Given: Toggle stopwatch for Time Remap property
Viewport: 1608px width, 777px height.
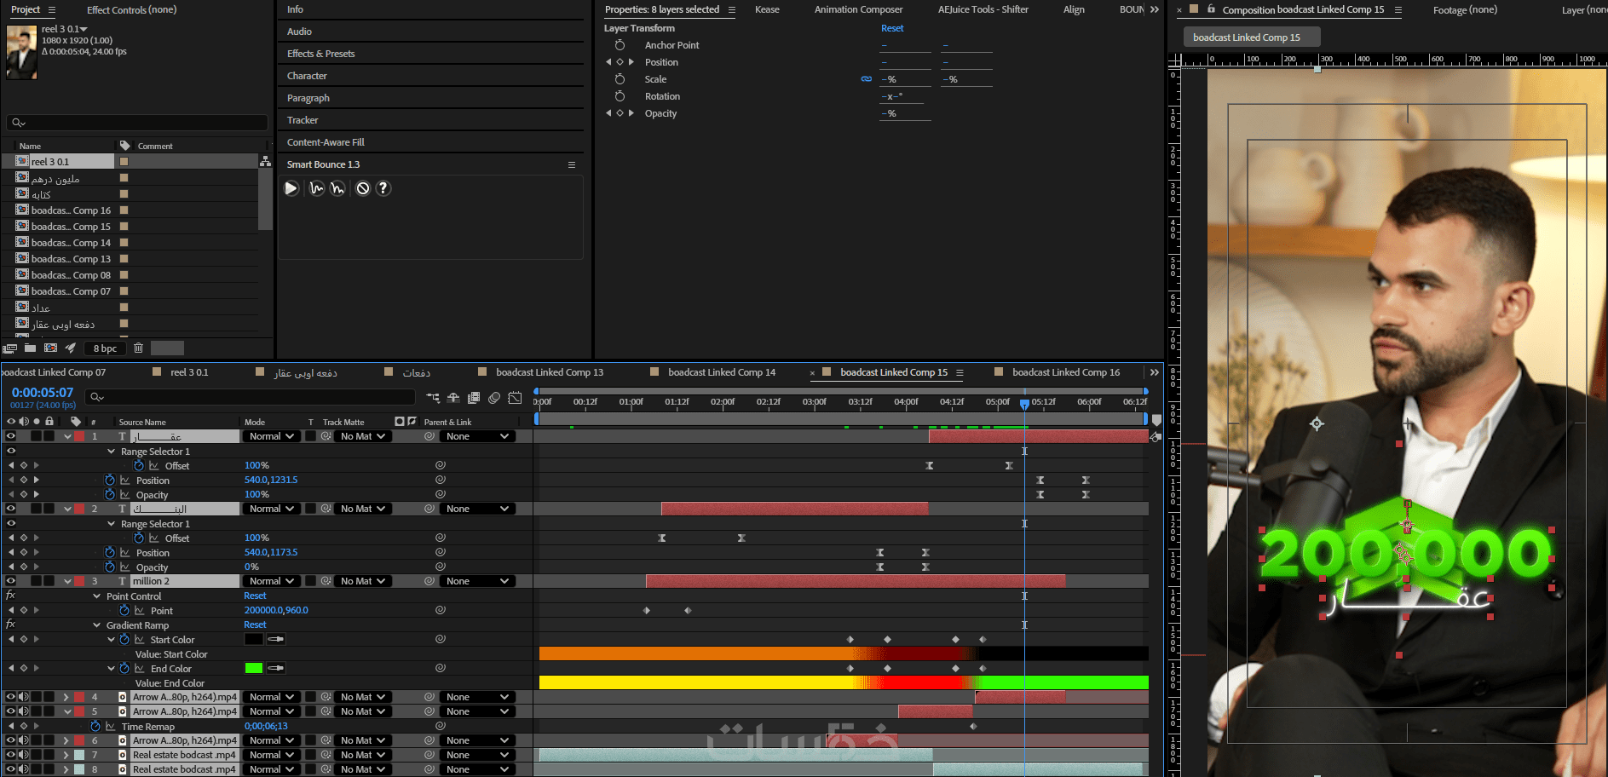Looking at the screenshot, I should [95, 727].
